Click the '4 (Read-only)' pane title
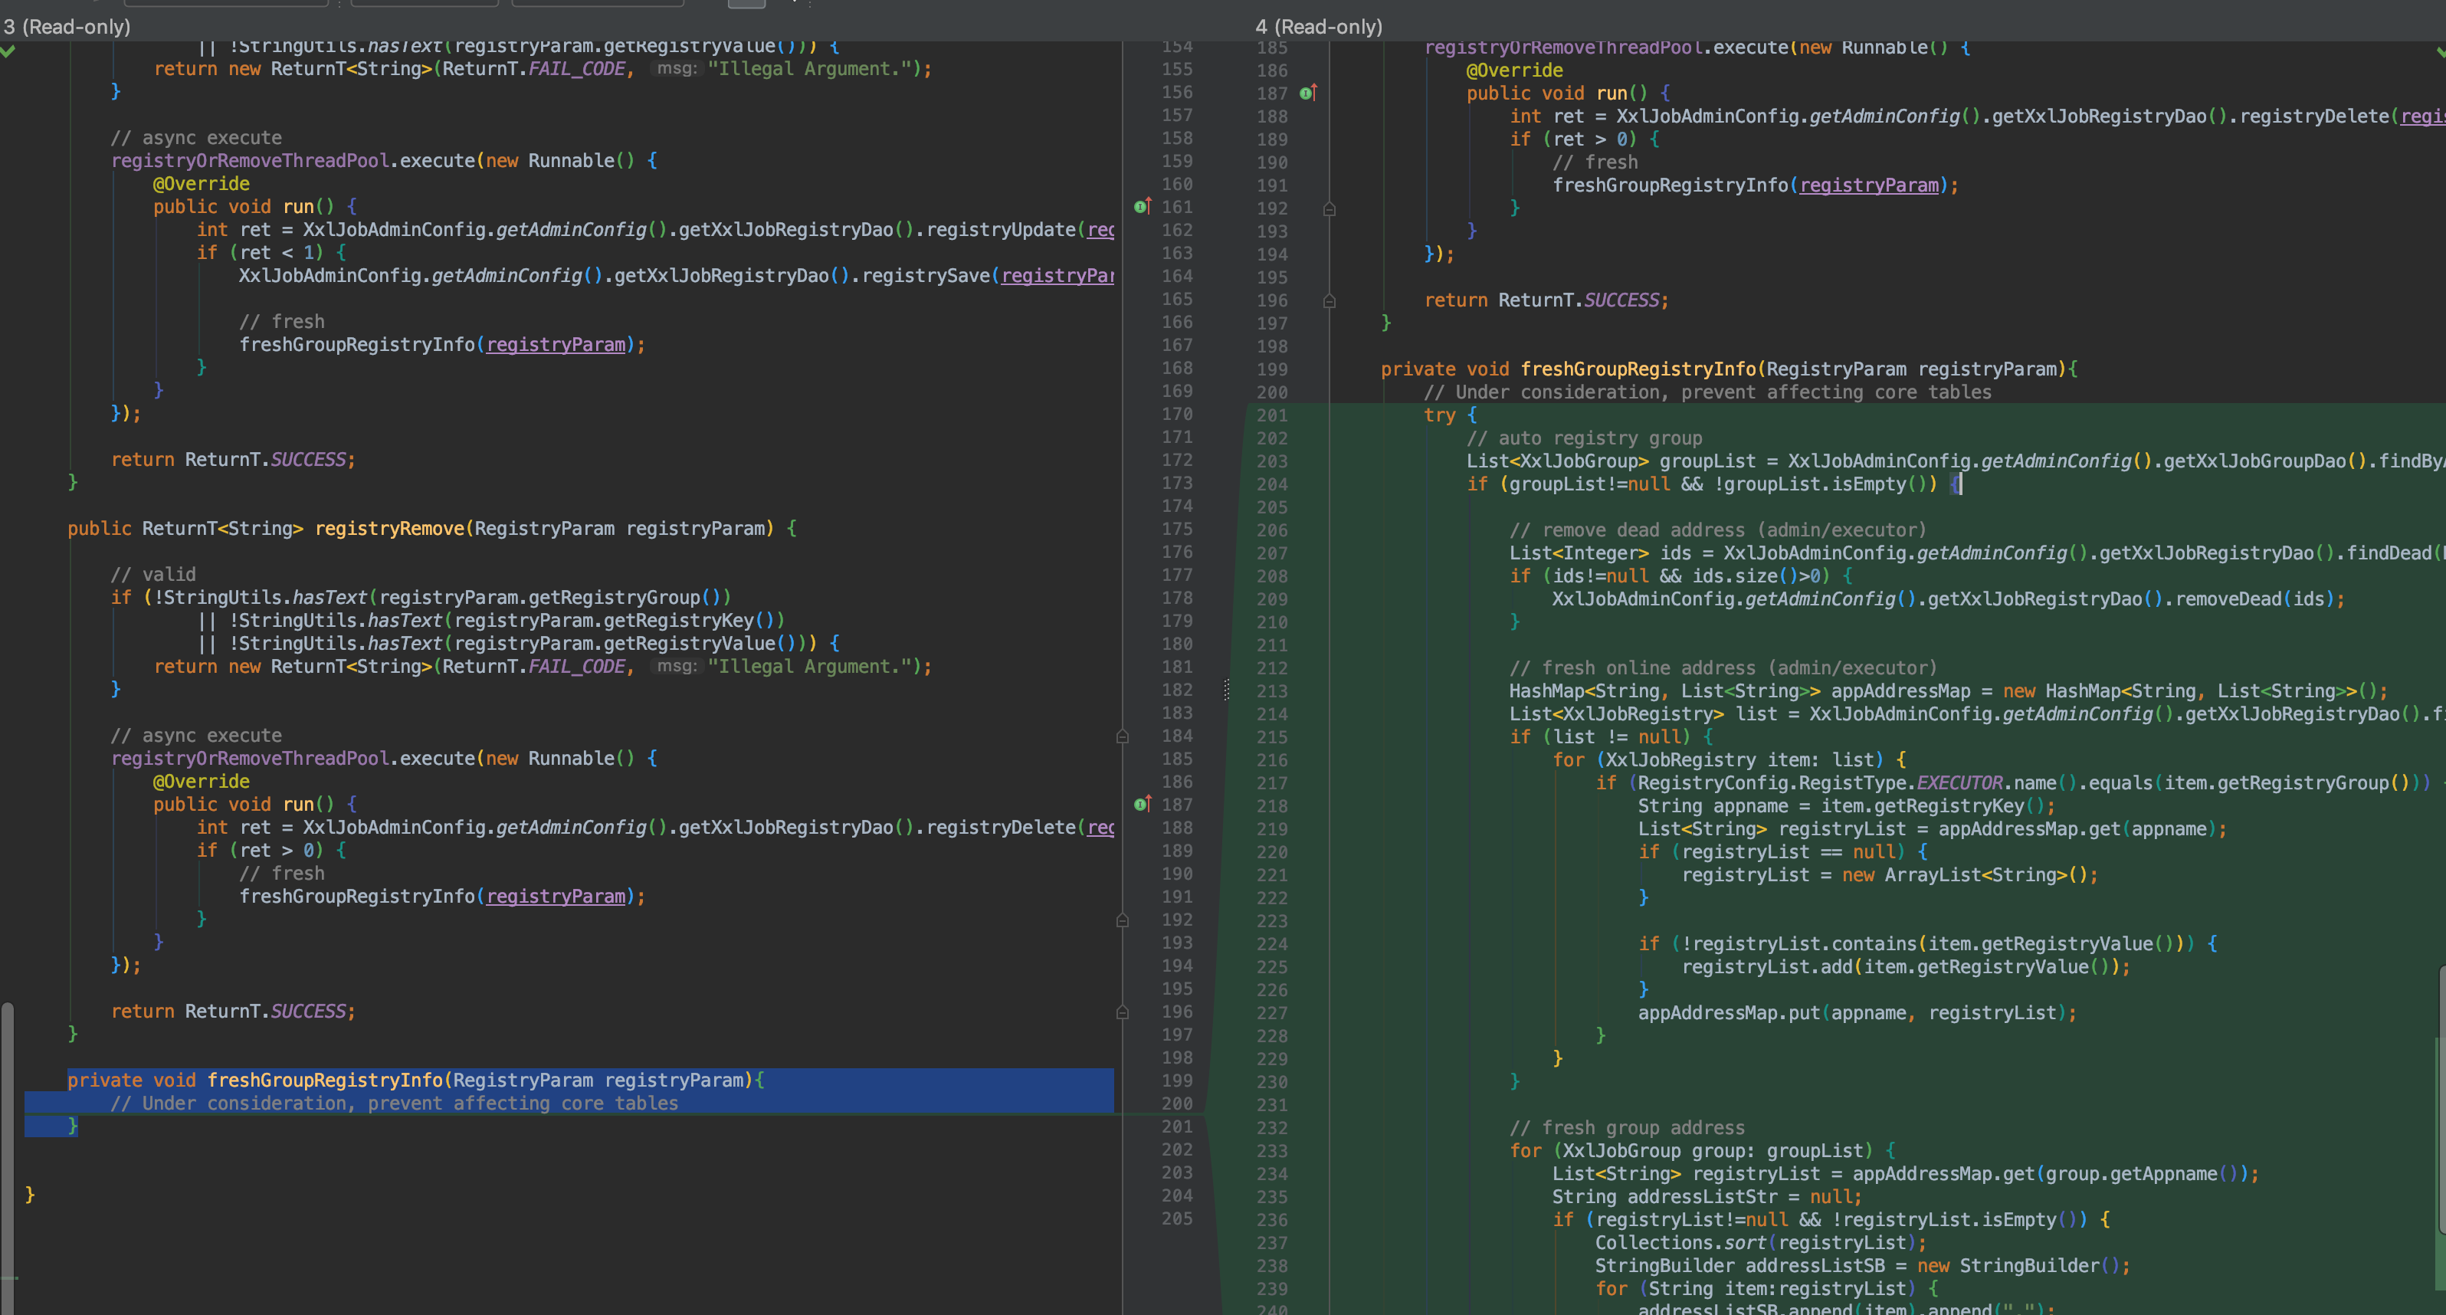This screenshot has height=1315, width=2446. pyautogui.click(x=1318, y=27)
